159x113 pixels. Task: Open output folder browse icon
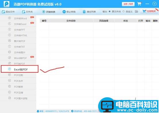137,11
